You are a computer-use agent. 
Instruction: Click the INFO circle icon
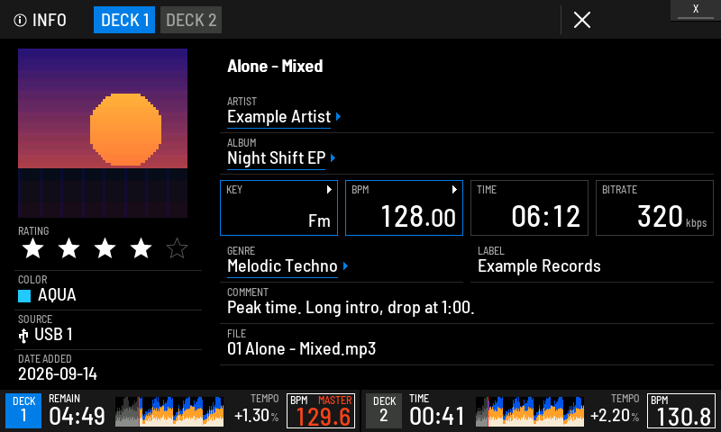pyautogui.click(x=20, y=20)
